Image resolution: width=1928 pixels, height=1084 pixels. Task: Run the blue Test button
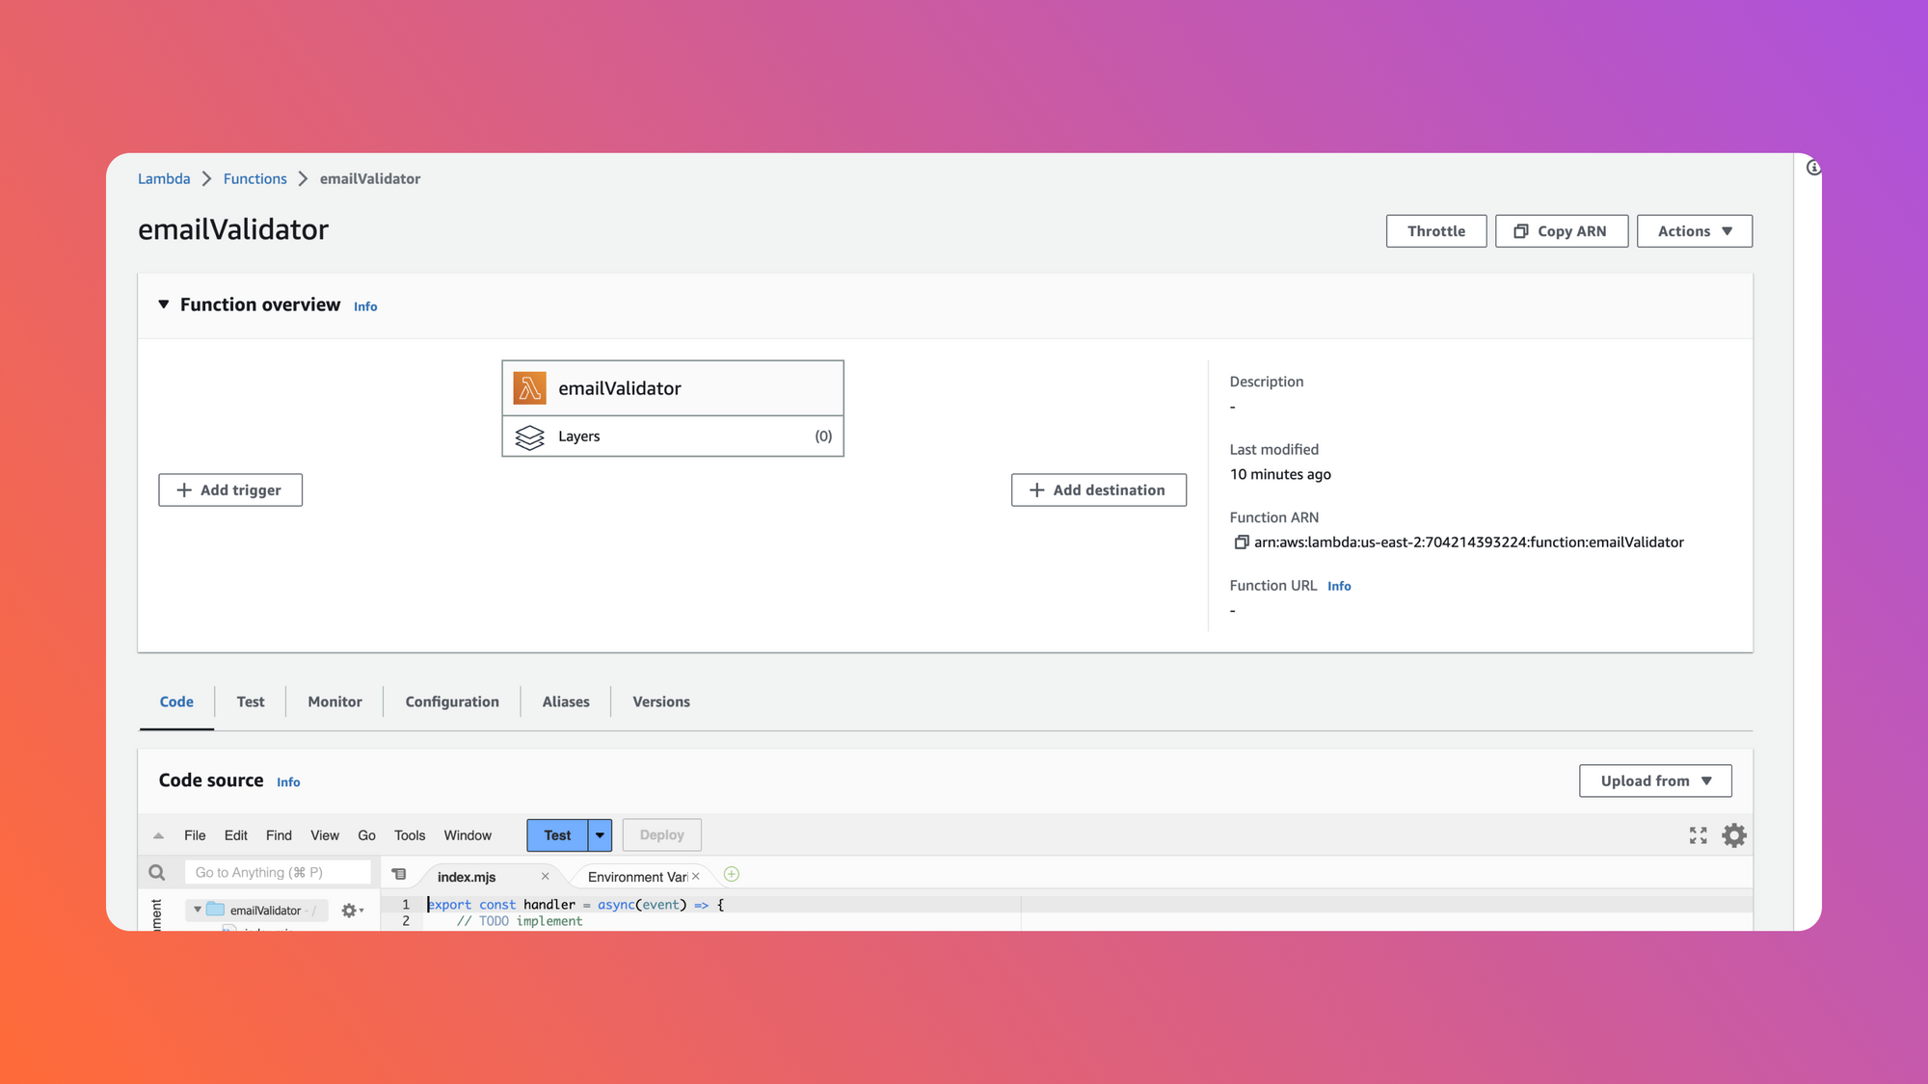tap(557, 835)
